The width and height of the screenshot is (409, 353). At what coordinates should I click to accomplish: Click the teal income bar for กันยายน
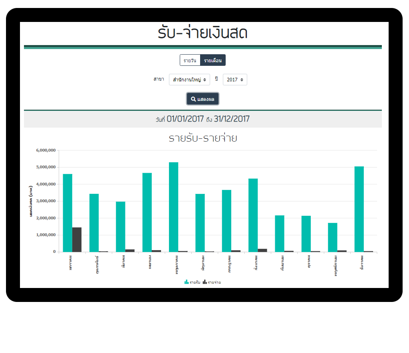(280, 233)
